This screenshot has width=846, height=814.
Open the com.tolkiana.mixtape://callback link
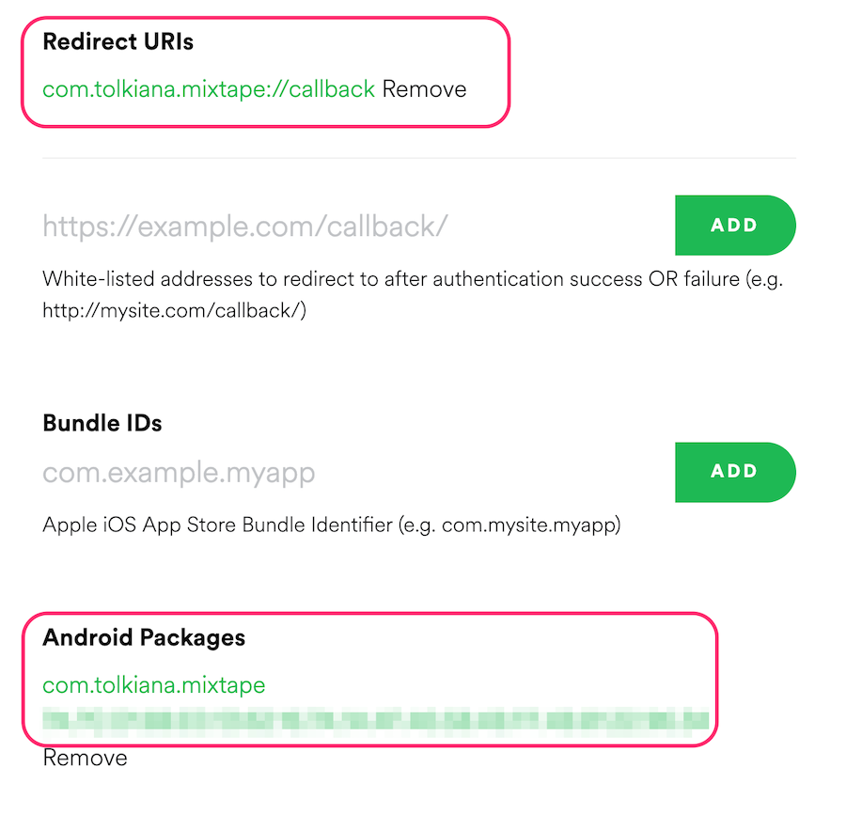tap(209, 89)
